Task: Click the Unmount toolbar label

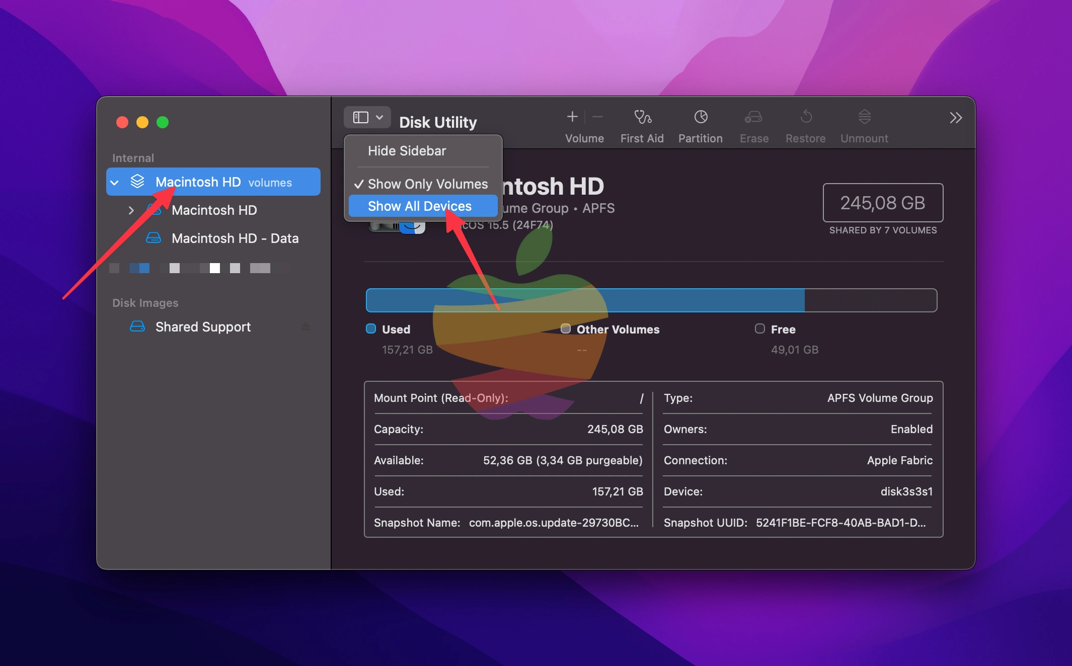Action: click(864, 139)
